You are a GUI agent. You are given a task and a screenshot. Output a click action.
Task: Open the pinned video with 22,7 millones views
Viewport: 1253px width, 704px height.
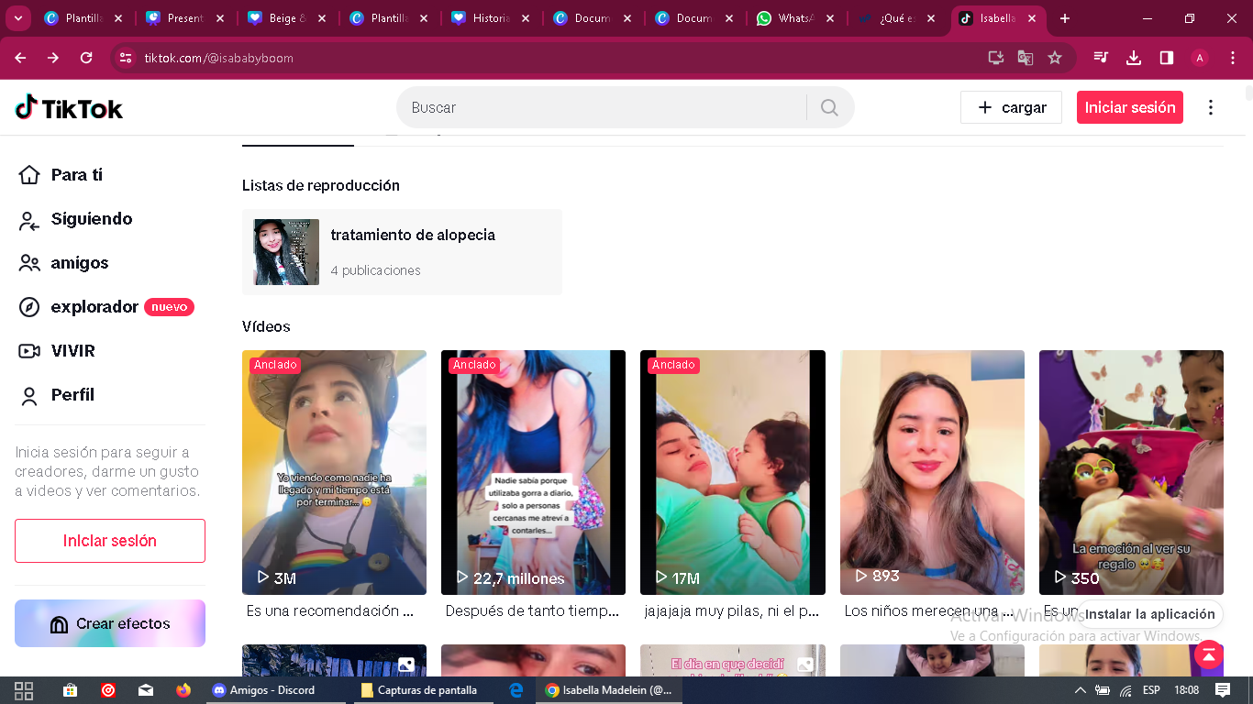533,472
